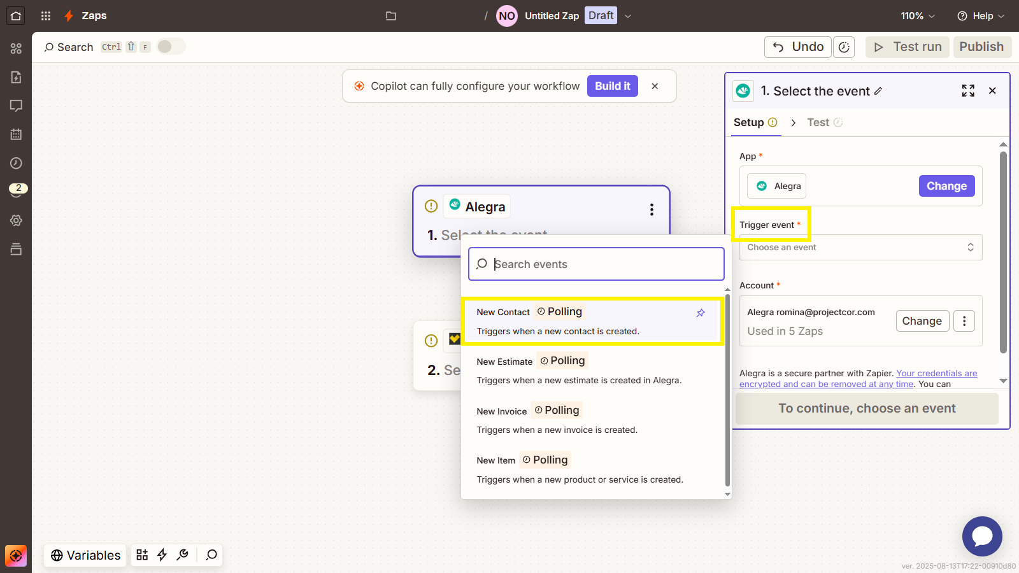Open the Help dropdown menu

981,16
